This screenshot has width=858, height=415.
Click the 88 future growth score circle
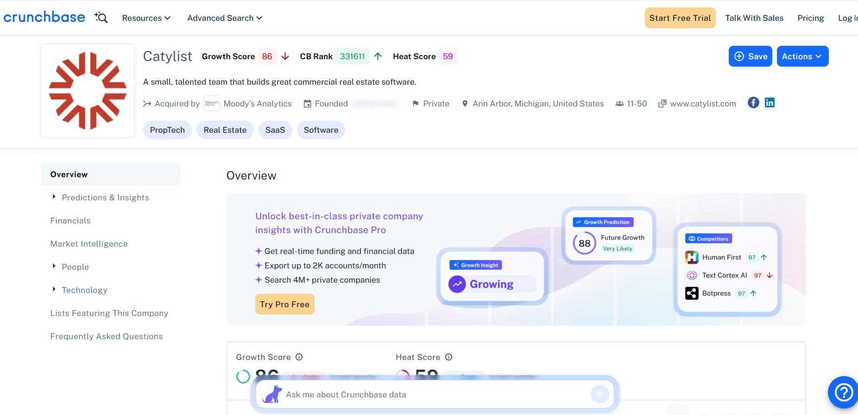tap(584, 243)
